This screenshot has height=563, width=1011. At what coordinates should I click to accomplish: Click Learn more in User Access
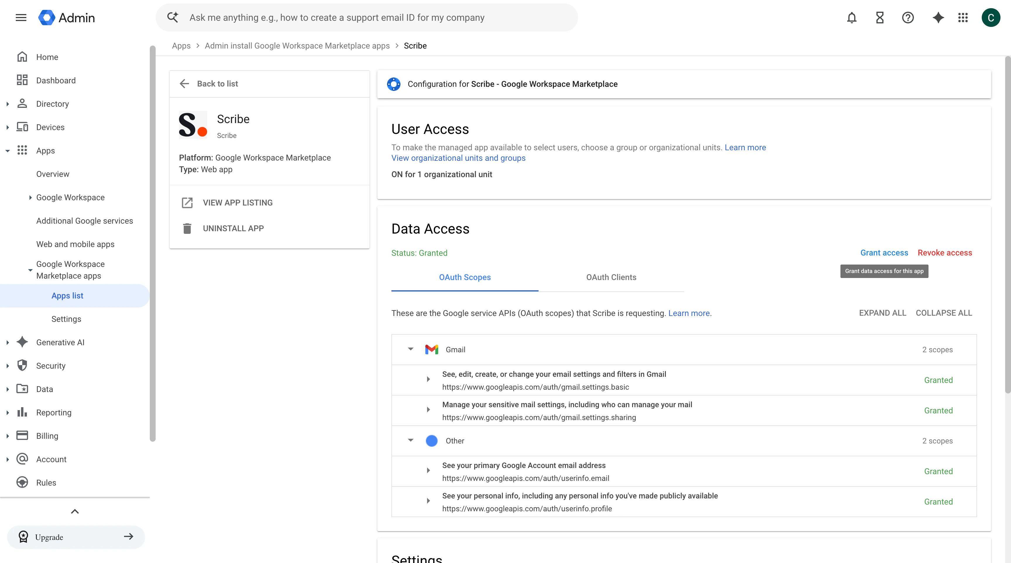point(745,147)
